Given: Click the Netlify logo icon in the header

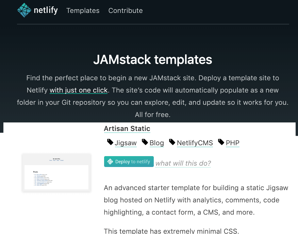Looking at the screenshot, I should coord(24,10).
